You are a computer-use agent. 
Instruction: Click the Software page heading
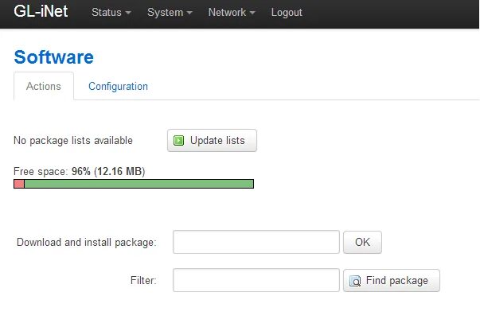coord(54,56)
